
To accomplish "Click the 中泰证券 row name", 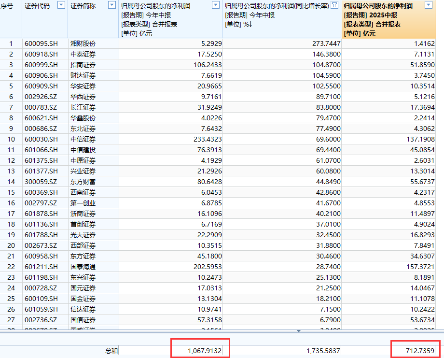I will 83,54.
